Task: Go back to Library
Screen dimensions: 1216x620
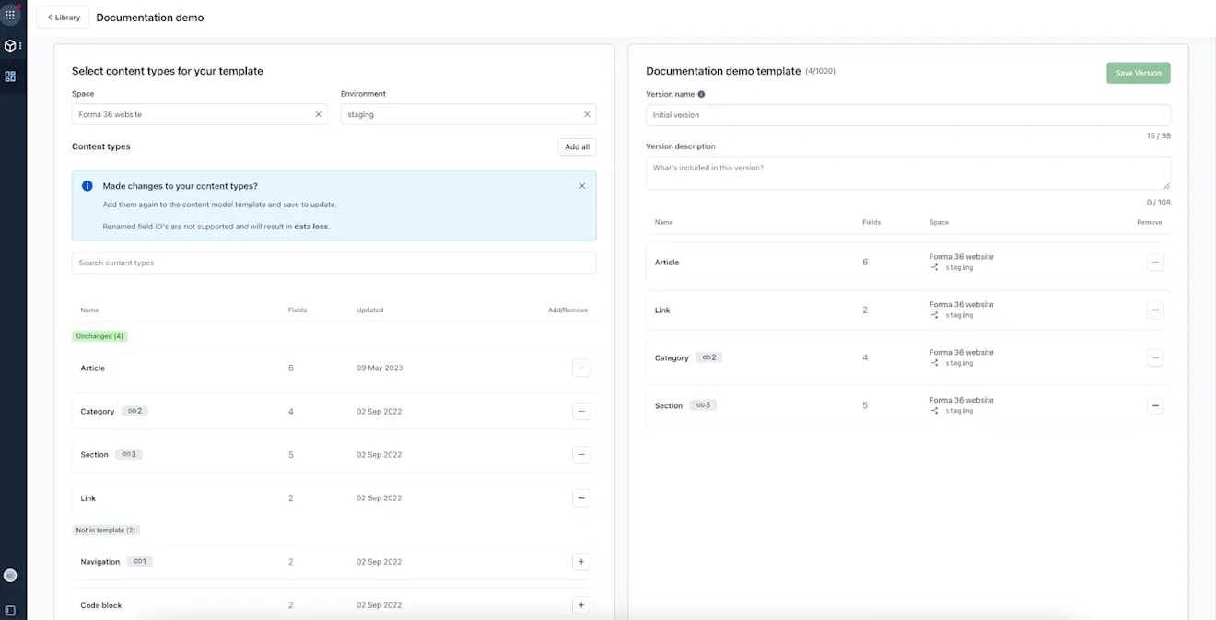Action: pyautogui.click(x=64, y=18)
